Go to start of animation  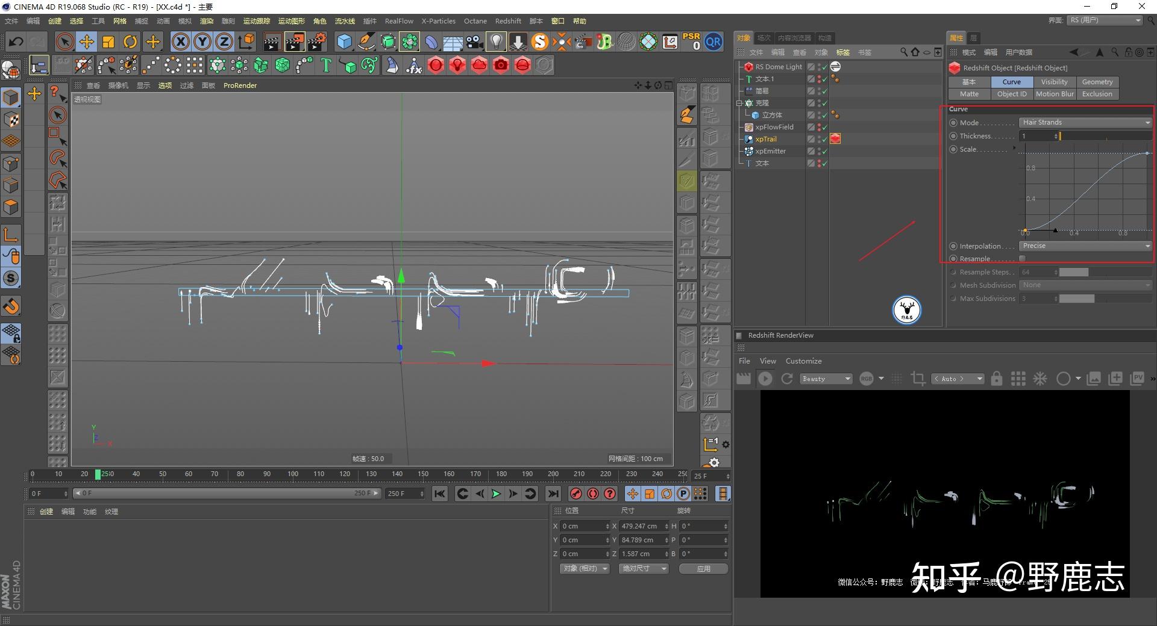(x=440, y=494)
